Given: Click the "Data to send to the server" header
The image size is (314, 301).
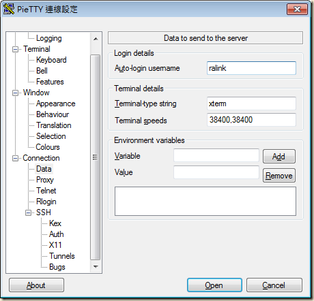Looking at the screenshot, I should click(205, 38).
